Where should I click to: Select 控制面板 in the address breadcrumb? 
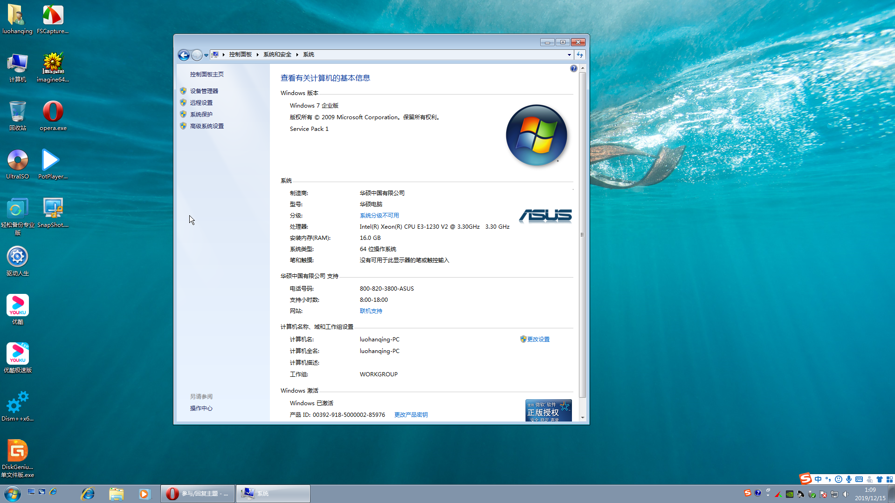(x=240, y=54)
